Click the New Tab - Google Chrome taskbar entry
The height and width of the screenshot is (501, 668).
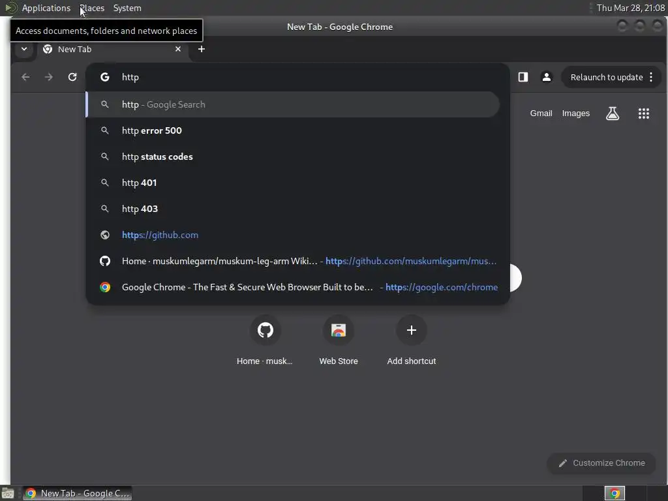coord(78,493)
